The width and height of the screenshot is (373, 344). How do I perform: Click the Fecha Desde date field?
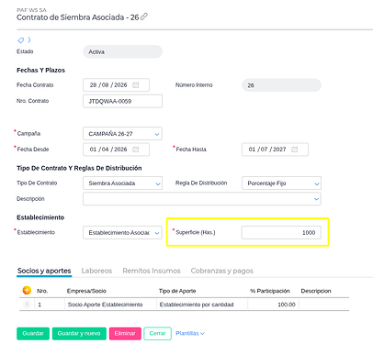[x=116, y=150]
